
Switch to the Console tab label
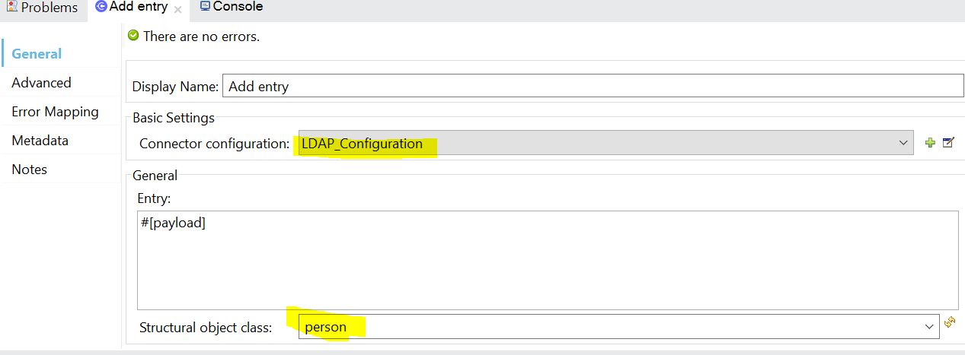[x=238, y=7]
